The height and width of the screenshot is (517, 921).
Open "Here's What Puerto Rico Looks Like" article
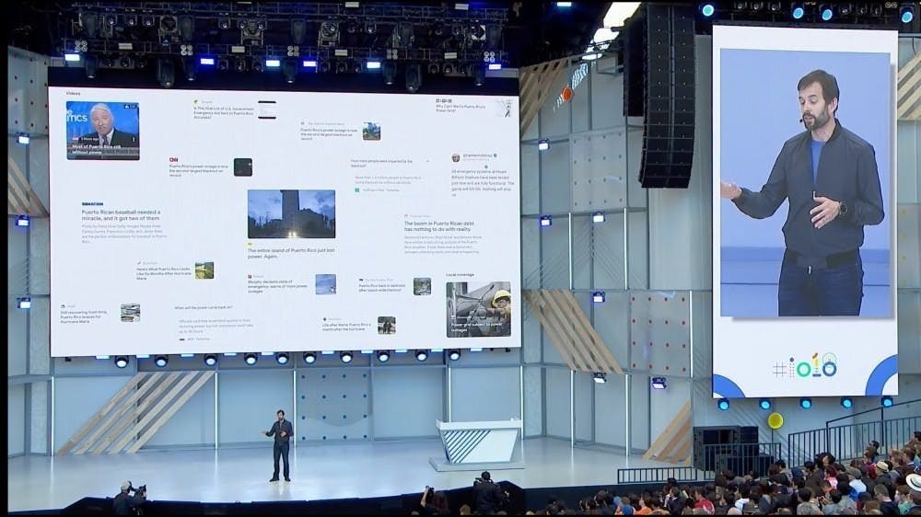(x=163, y=271)
